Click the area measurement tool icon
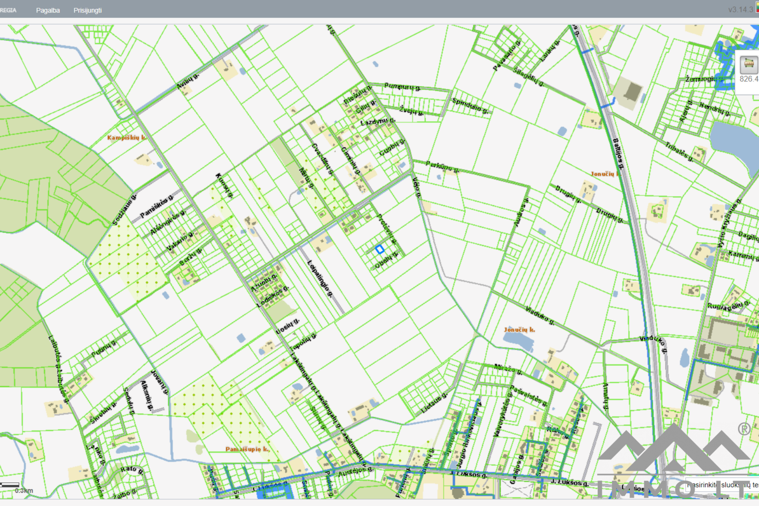759x506 pixels. 748,64
